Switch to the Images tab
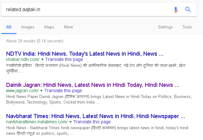Viewport: 203px width, 140px height. tap(28, 27)
